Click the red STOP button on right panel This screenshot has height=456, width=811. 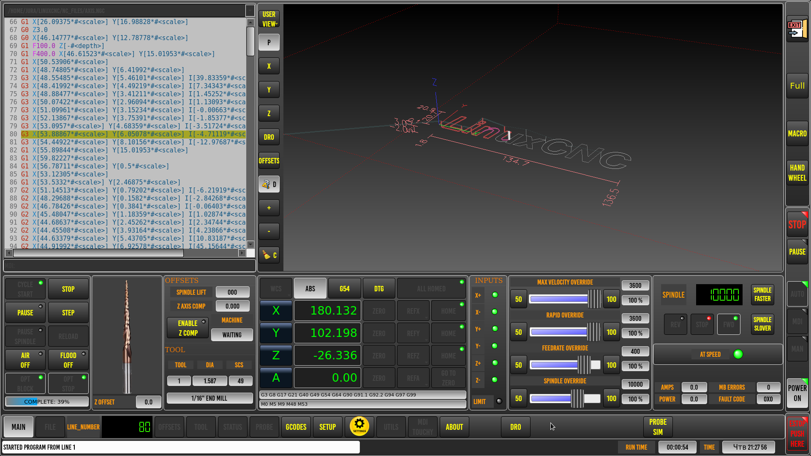797,225
